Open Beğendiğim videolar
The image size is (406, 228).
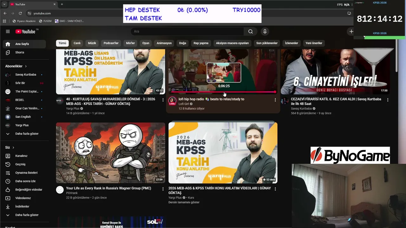coord(24,190)
